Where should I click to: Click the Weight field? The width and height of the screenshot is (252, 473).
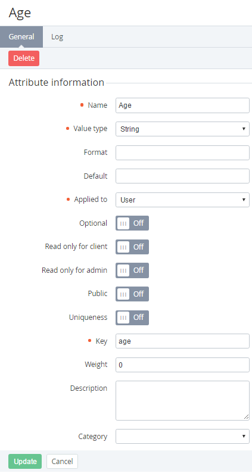point(182,365)
